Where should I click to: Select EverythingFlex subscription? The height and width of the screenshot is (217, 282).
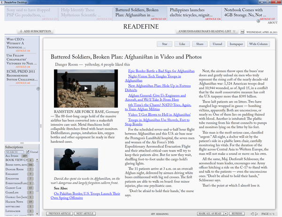click(x=19, y=183)
